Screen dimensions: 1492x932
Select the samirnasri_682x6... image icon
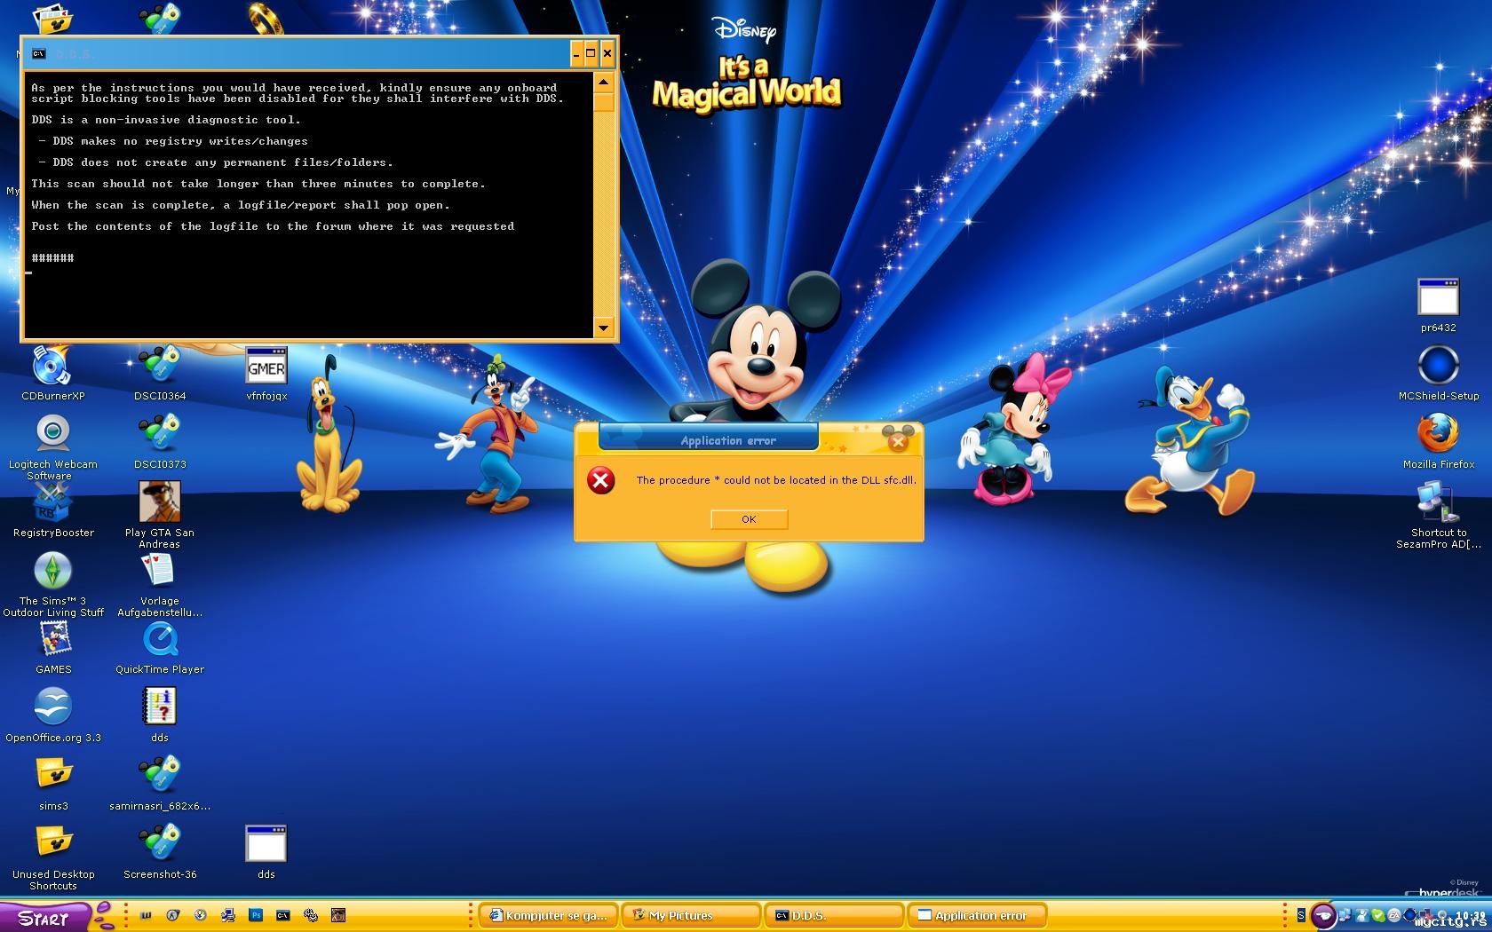coord(160,785)
